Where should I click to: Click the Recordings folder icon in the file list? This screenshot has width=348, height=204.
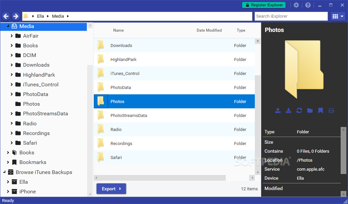pos(101,143)
